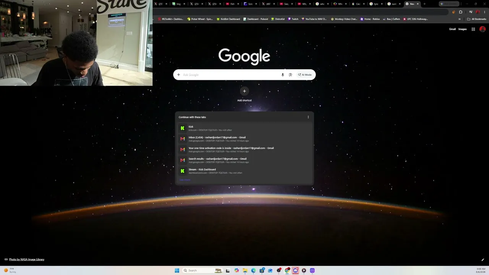Open the Add shortcut plus circle
This screenshot has height=275, width=489.
pos(244,91)
